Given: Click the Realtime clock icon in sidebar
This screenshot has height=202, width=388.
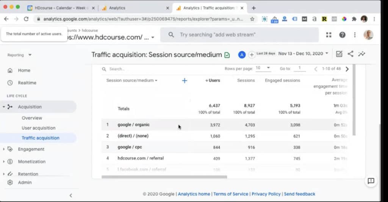Looking at the screenshot, I should coord(10,83).
